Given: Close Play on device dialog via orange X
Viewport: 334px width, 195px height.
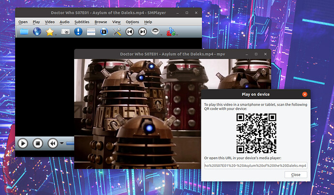Looking at the screenshot, I should coord(304,94).
